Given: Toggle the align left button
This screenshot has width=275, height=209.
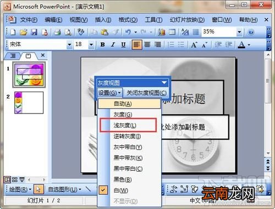Looking at the screenshot, I should [137, 44].
